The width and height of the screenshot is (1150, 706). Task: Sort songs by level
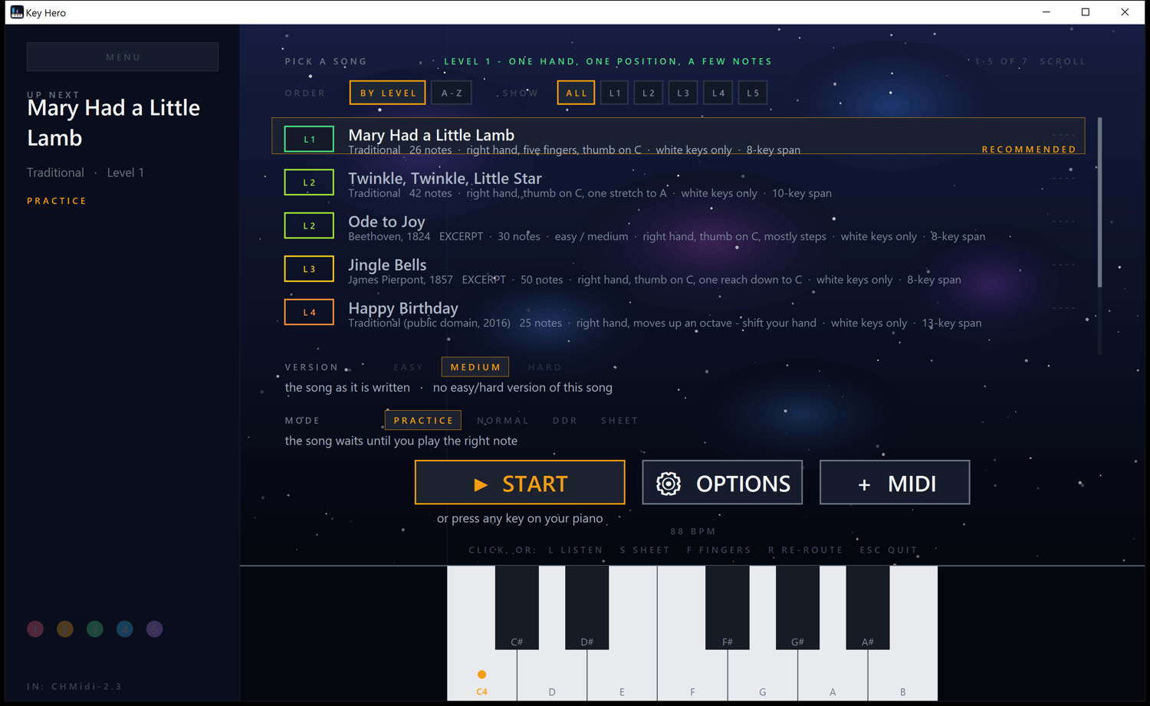pos(388,93)
